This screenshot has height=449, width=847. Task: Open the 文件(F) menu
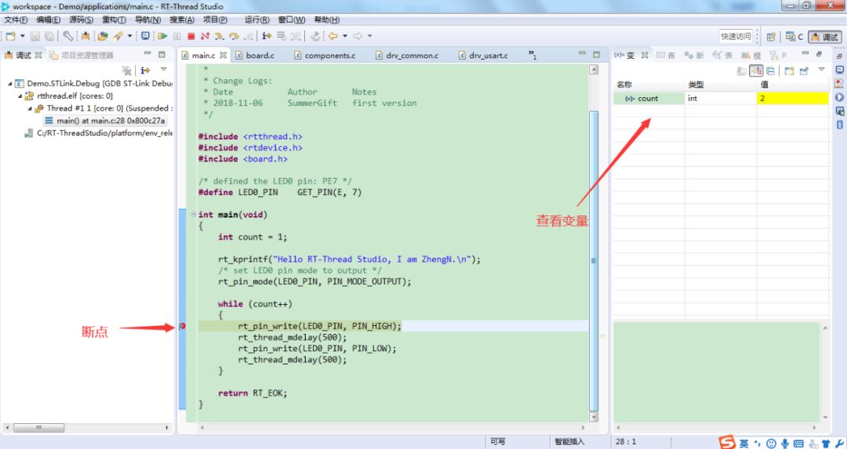(x=16, y=20)
